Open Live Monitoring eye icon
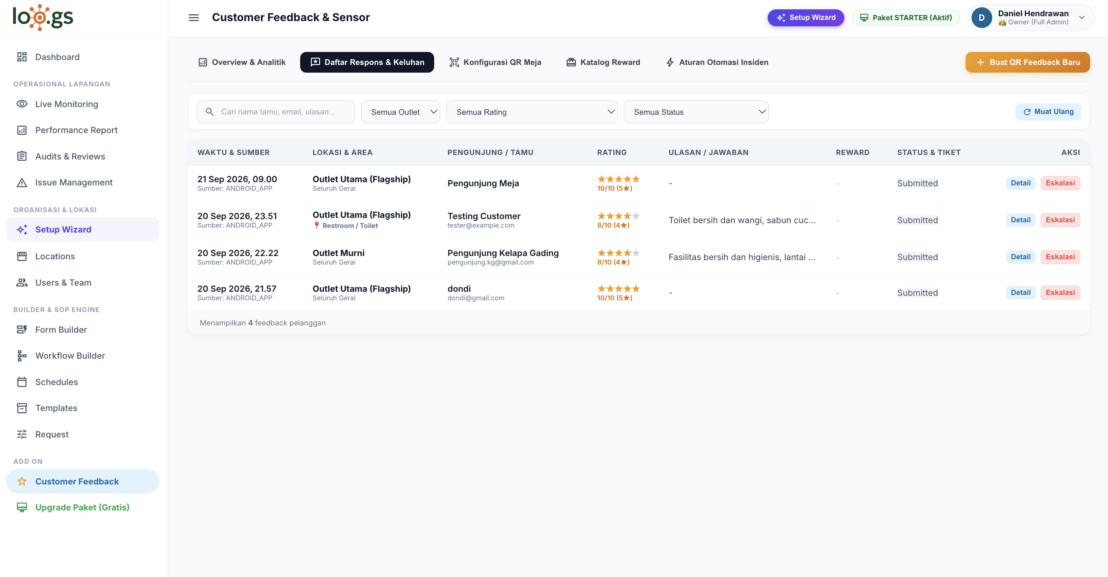The image size is (1108, 577). pyautogui.click(x=22, y=104)
